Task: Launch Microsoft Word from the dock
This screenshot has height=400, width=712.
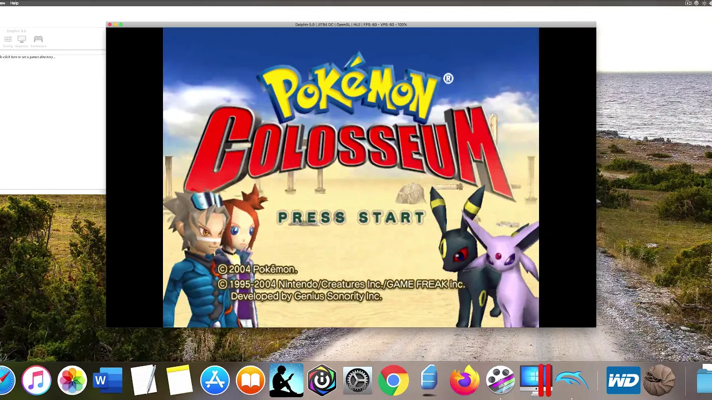Action: click(108, 381)
